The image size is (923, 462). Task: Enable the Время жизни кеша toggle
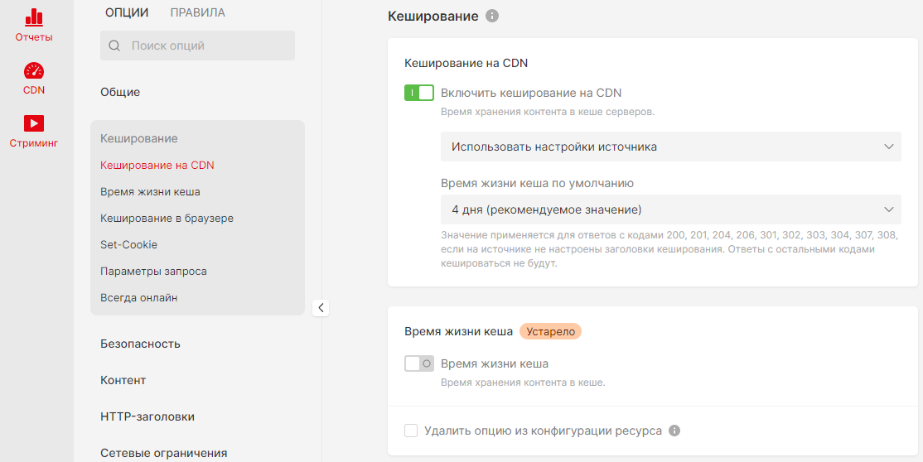(x=419, y=363)
